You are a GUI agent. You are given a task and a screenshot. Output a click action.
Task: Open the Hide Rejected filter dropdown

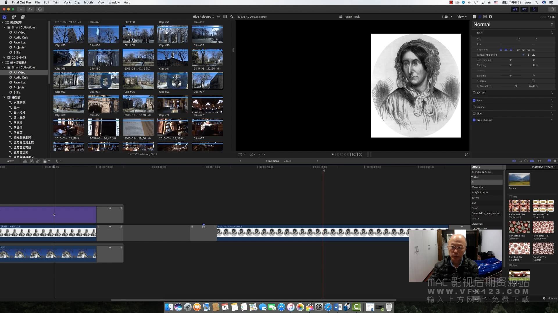(203, 17)
